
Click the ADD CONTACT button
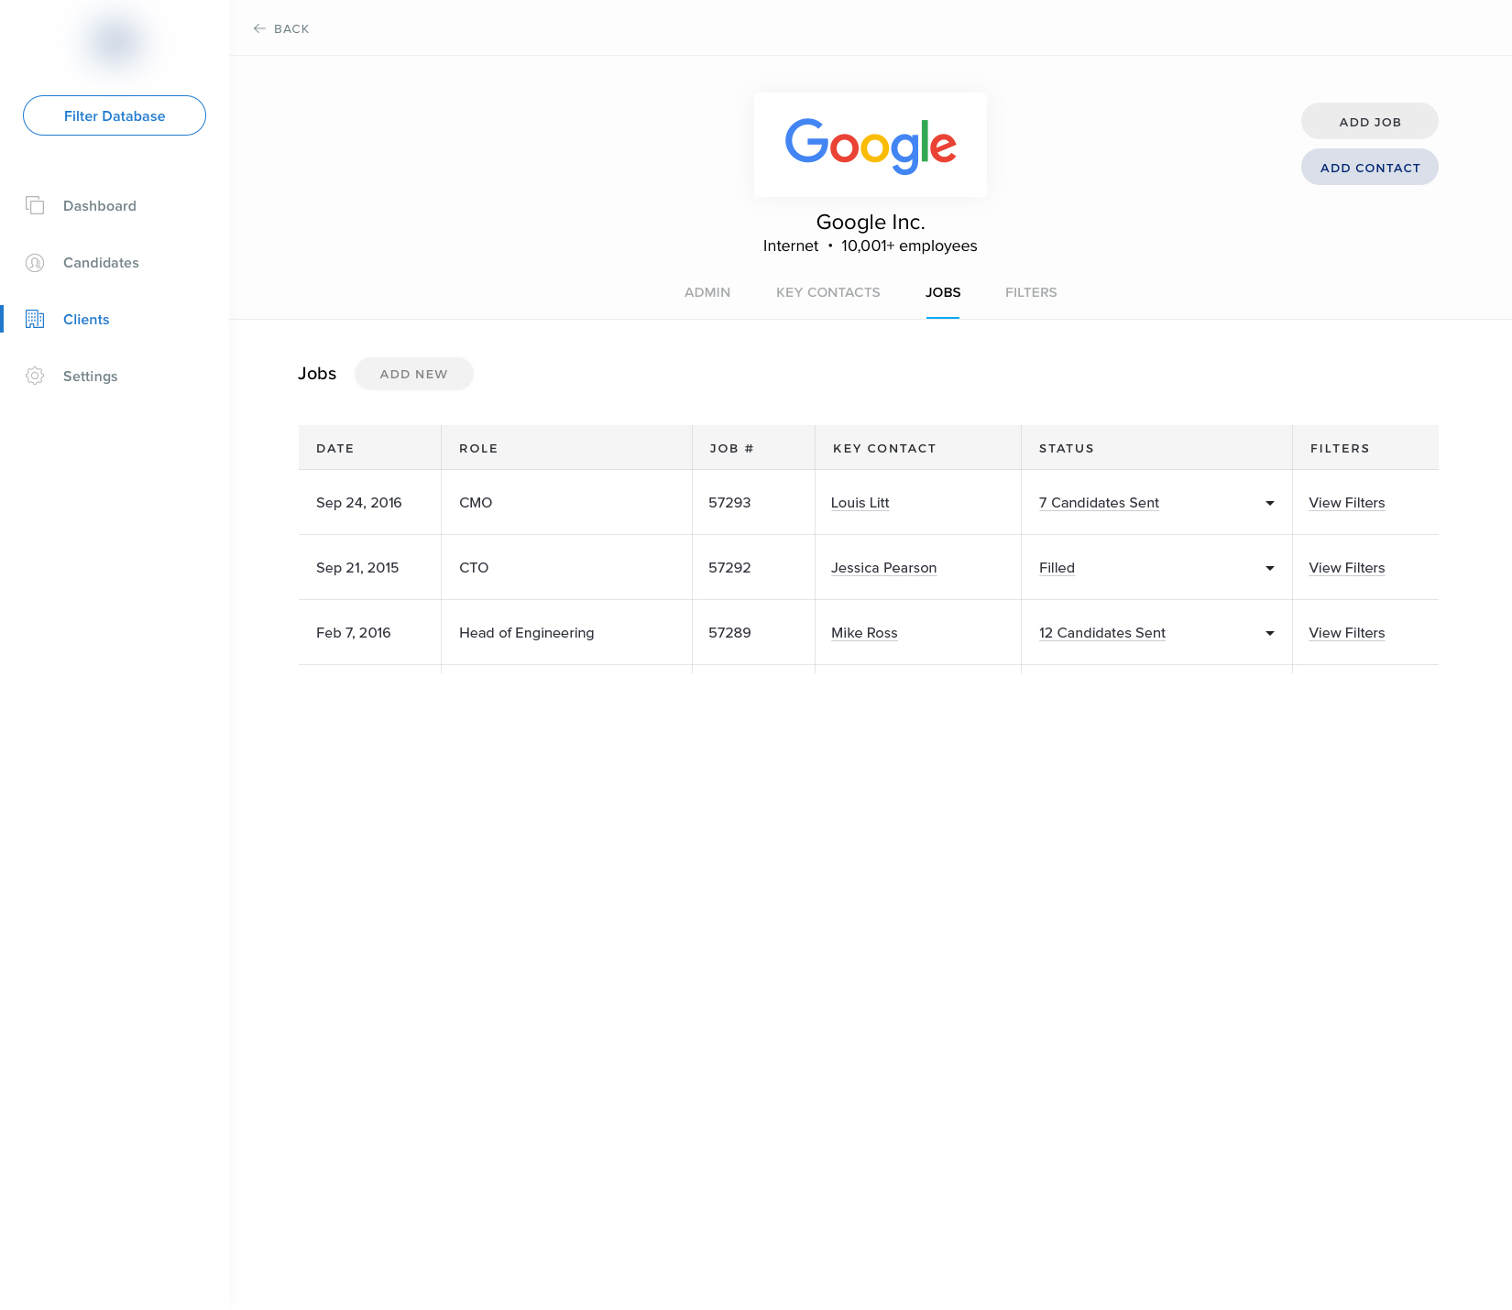point(1370,167)
